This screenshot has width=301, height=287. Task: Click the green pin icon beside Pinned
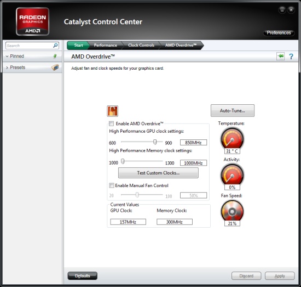click(55, 56)
